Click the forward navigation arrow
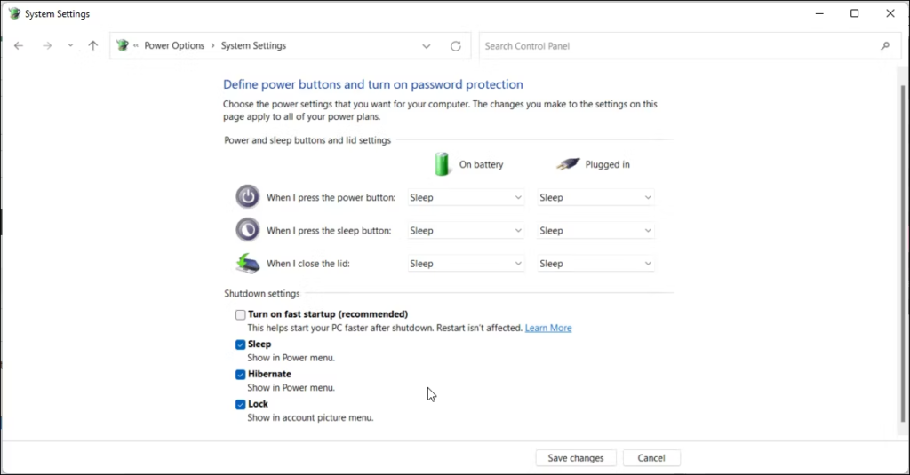910x475 pixels. (47, 46)
